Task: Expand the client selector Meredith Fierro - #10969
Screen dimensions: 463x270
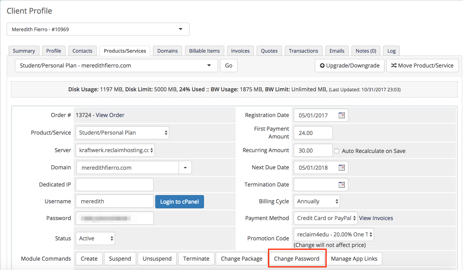Action: coord(98,29)
